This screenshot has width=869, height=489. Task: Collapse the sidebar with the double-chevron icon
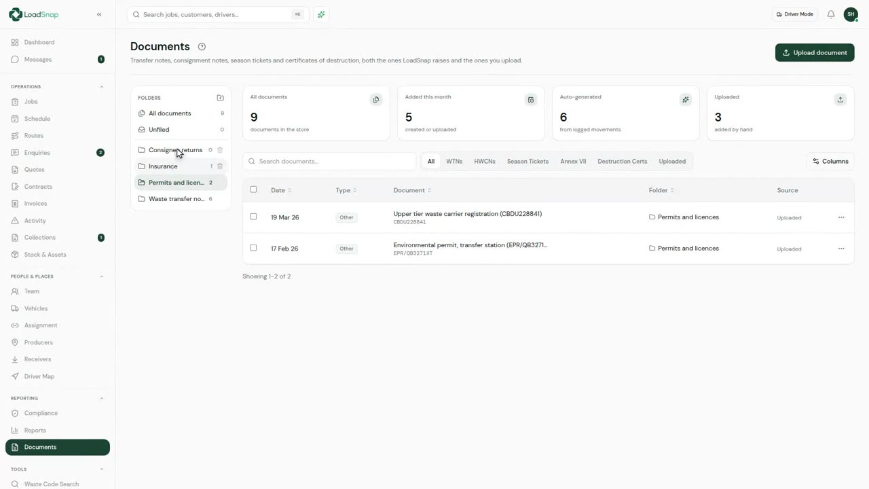(99, 14)
